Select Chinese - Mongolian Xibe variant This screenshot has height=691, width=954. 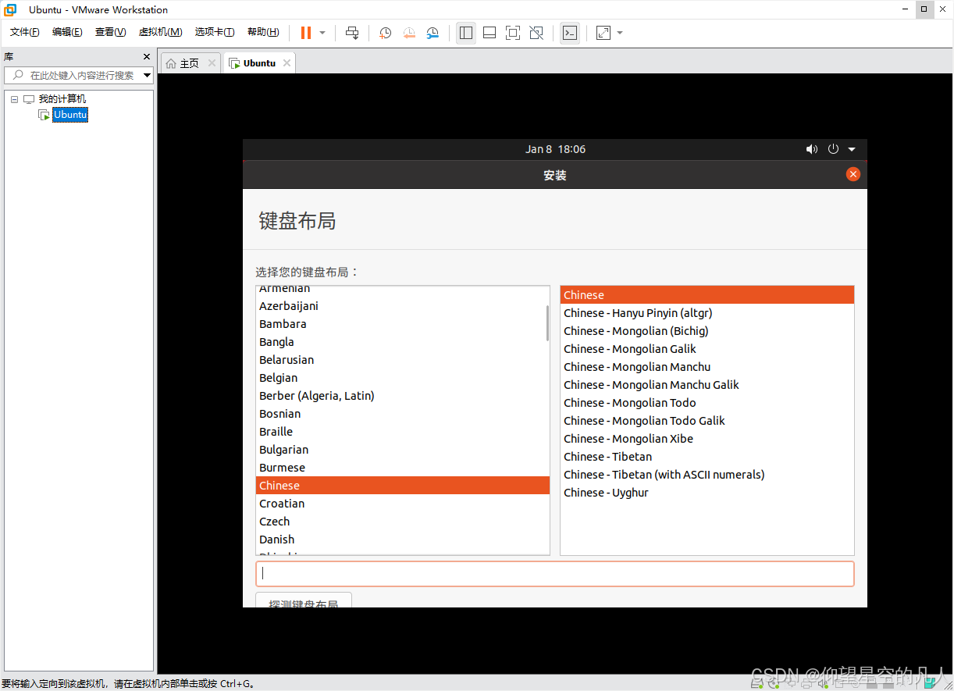pos(707,439)
